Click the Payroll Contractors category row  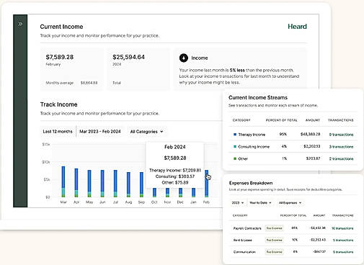(293, 228)
